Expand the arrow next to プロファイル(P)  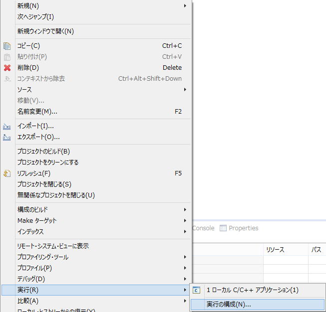pyautogui.click(x=185, y=268)
